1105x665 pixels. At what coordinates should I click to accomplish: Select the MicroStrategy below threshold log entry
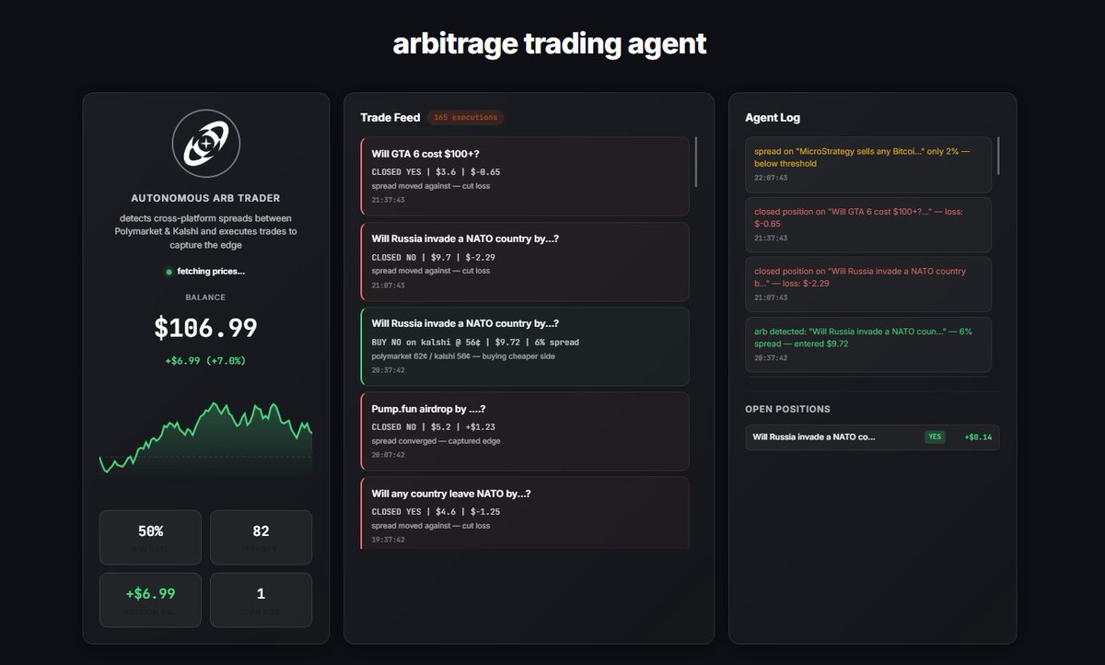pyautogui.click(x=868, y=164)
